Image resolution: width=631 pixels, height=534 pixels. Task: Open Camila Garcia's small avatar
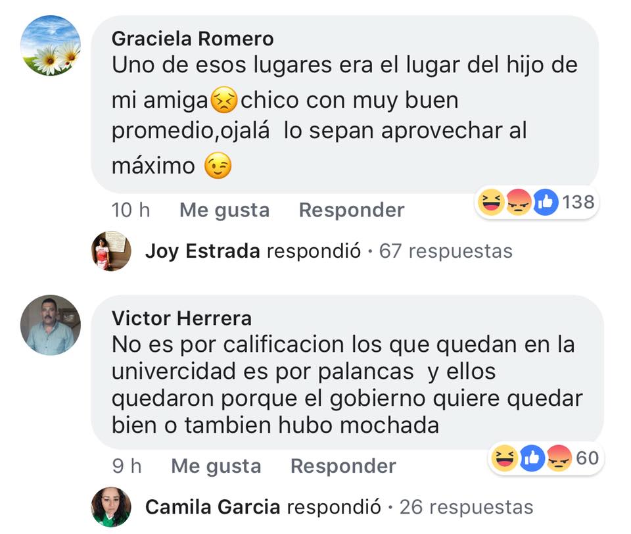tap(112, 507)
